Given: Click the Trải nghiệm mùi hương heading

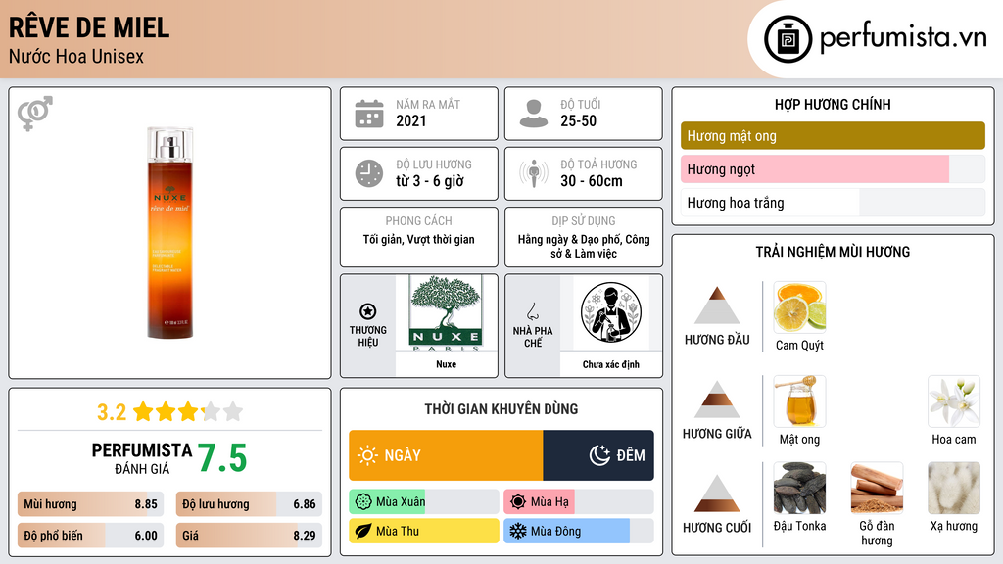Looking at the screenshot, I should pyautogui.click(x=833, y=252).
